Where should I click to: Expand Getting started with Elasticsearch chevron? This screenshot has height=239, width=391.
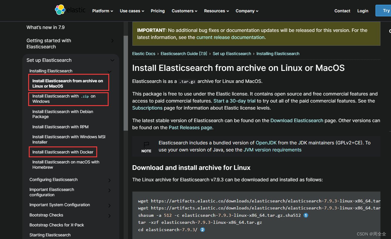pyautogui.click(x=112, y=41)
